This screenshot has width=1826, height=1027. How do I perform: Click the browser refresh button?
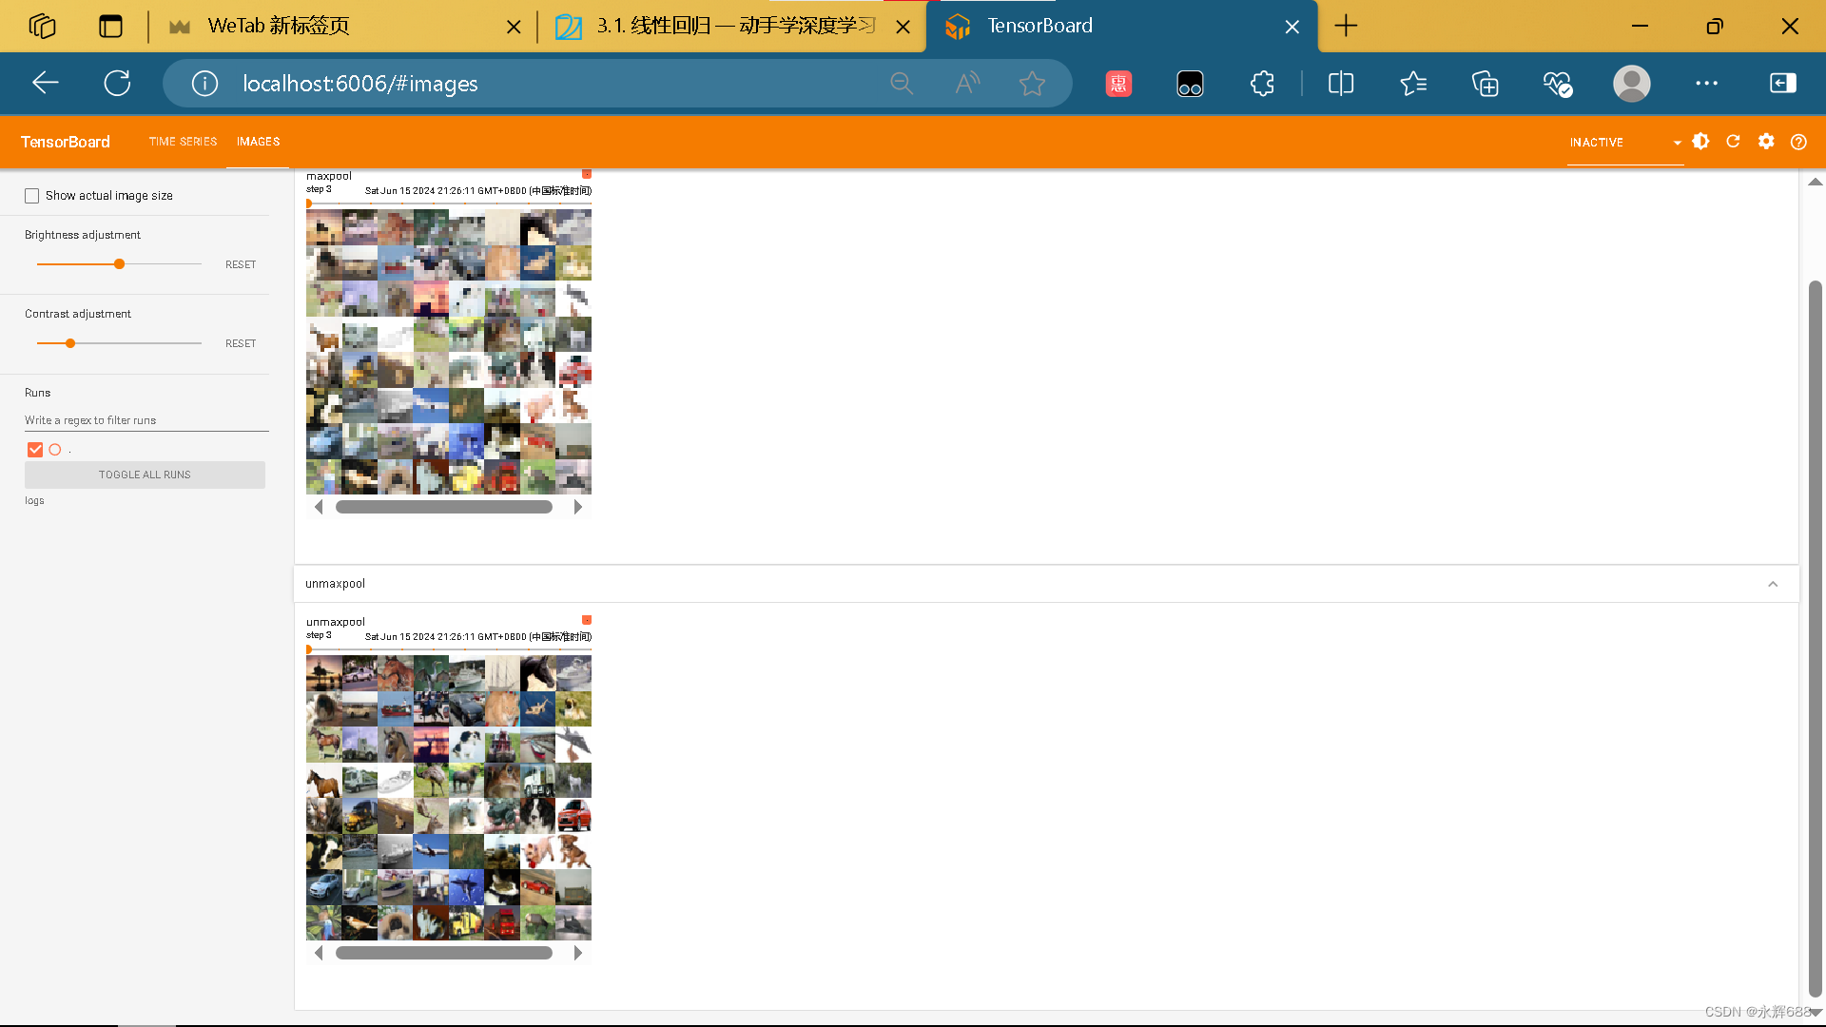[x=117, y=84]
